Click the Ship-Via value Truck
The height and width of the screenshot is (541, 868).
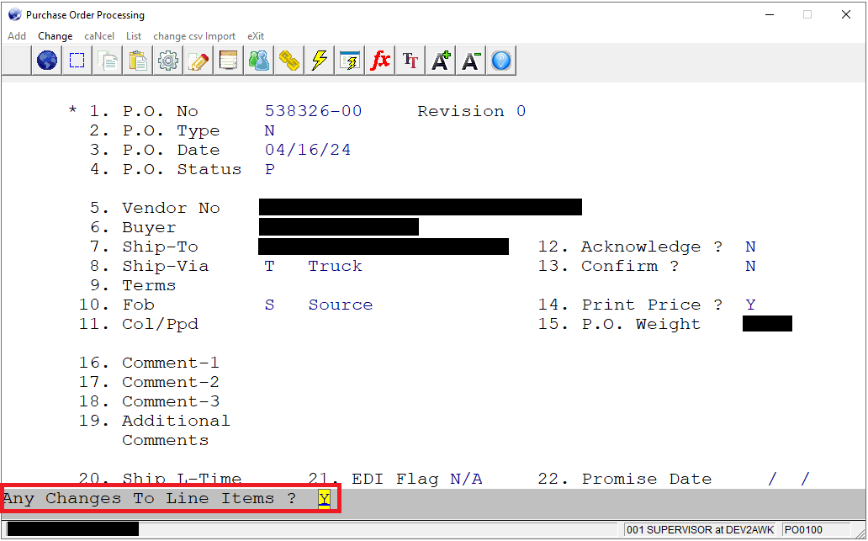pyautogui.click(x=335, y=266)
